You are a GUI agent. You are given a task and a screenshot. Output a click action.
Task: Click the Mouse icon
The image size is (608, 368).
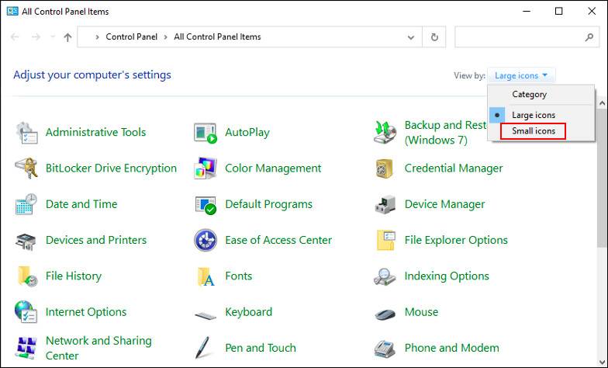click(x=385, y=314)
